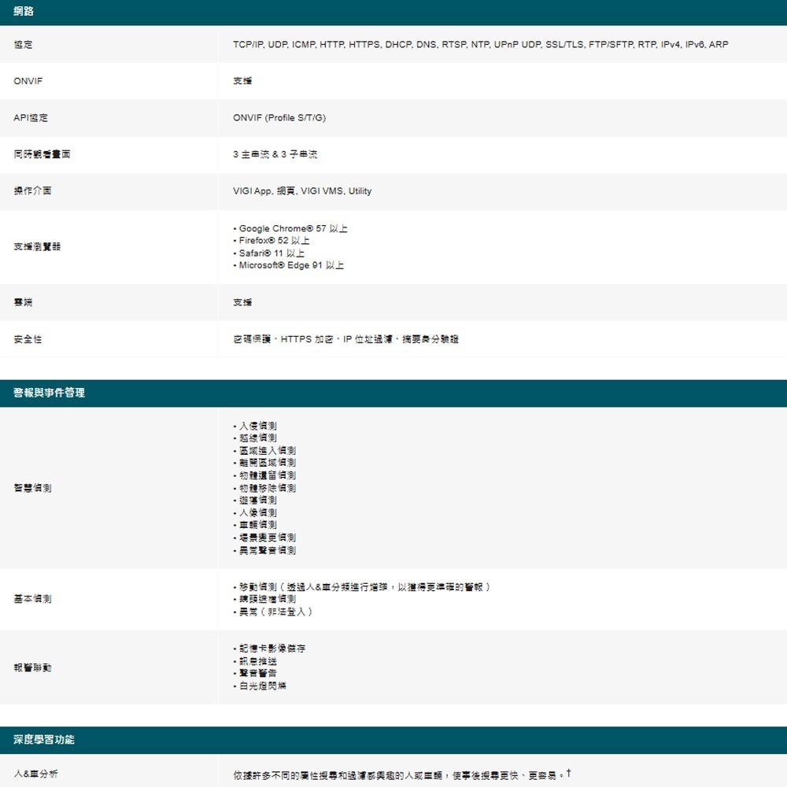Click the protocol list starting 'TCP/IP, UDP, ICMP'
The height and width of the screenshot is (787, 787).
click(480, 45)
